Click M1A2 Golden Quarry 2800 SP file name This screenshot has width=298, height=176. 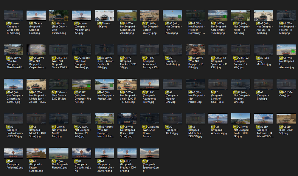(14, 132)
